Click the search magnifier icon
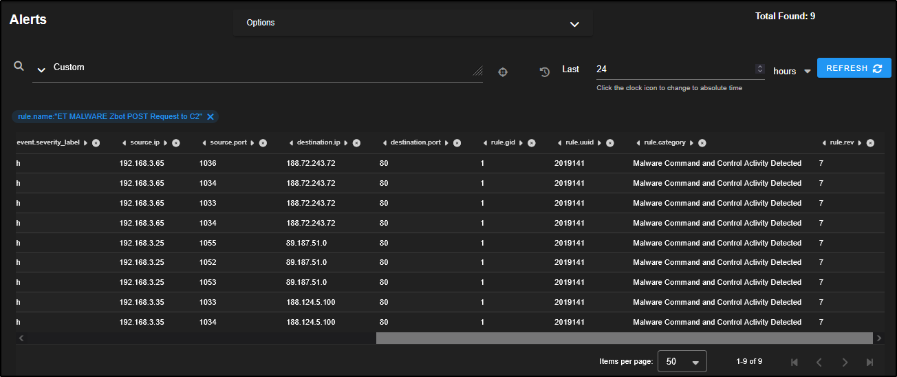Image resolution: width=897 pixels, height=377 pixels. [x=19, y=66]
